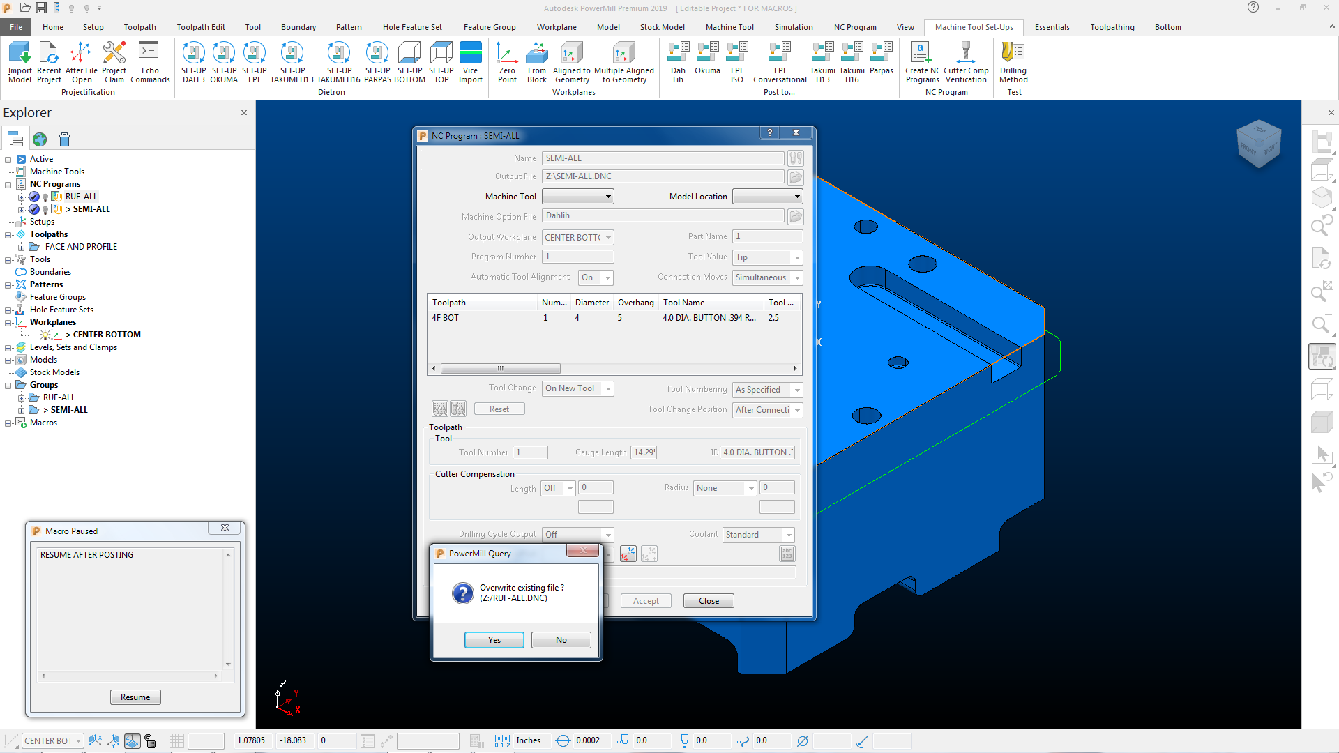Toggle light bulb on SEMI-ALL NC program
1339x753 pixels.
[45, 210]
